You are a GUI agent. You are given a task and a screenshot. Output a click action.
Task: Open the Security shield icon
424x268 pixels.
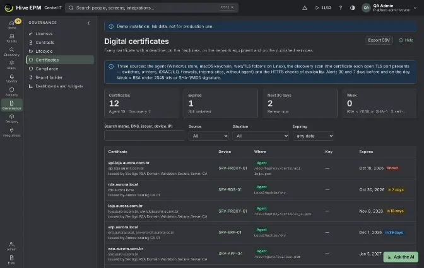pyautogui.click(x=11, y=92)
